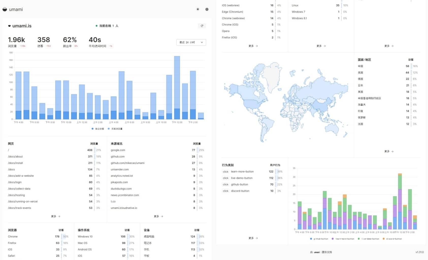Select Safari browser row

coord(38,256)
